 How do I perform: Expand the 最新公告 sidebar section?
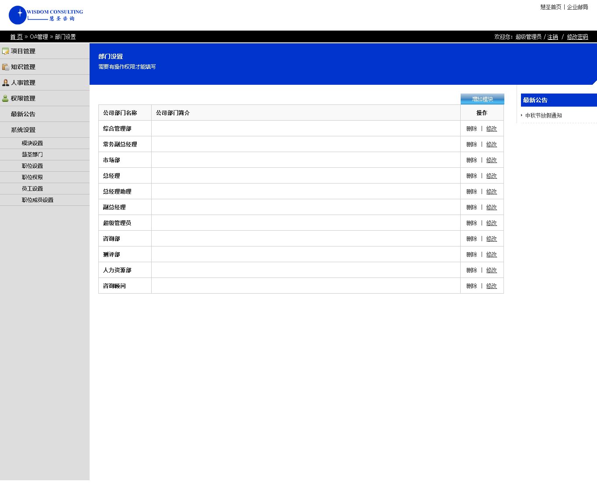coord(23,114)
